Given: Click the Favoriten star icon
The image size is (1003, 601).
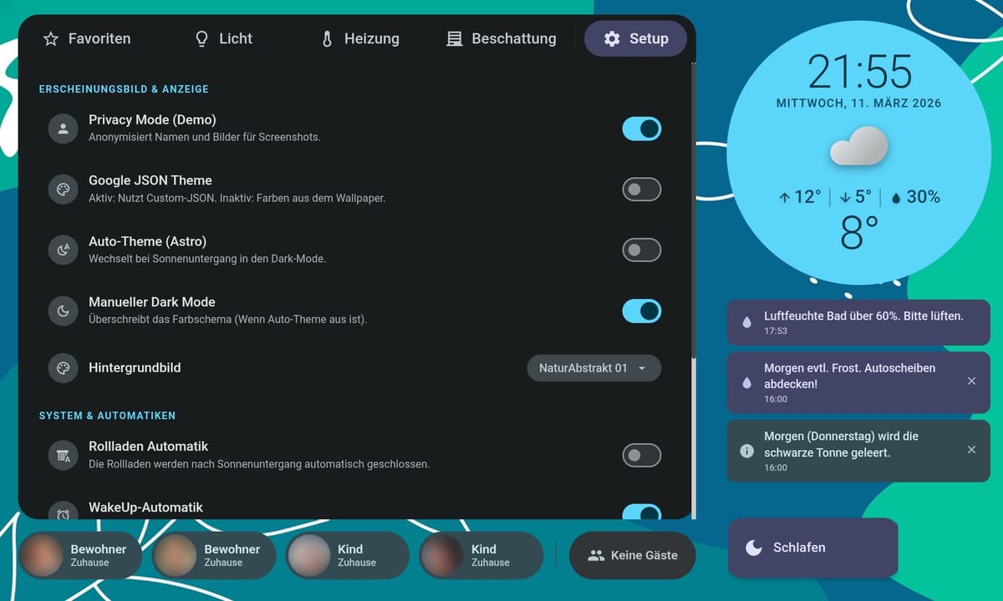Looking at the screenshot, I should 51,38.
